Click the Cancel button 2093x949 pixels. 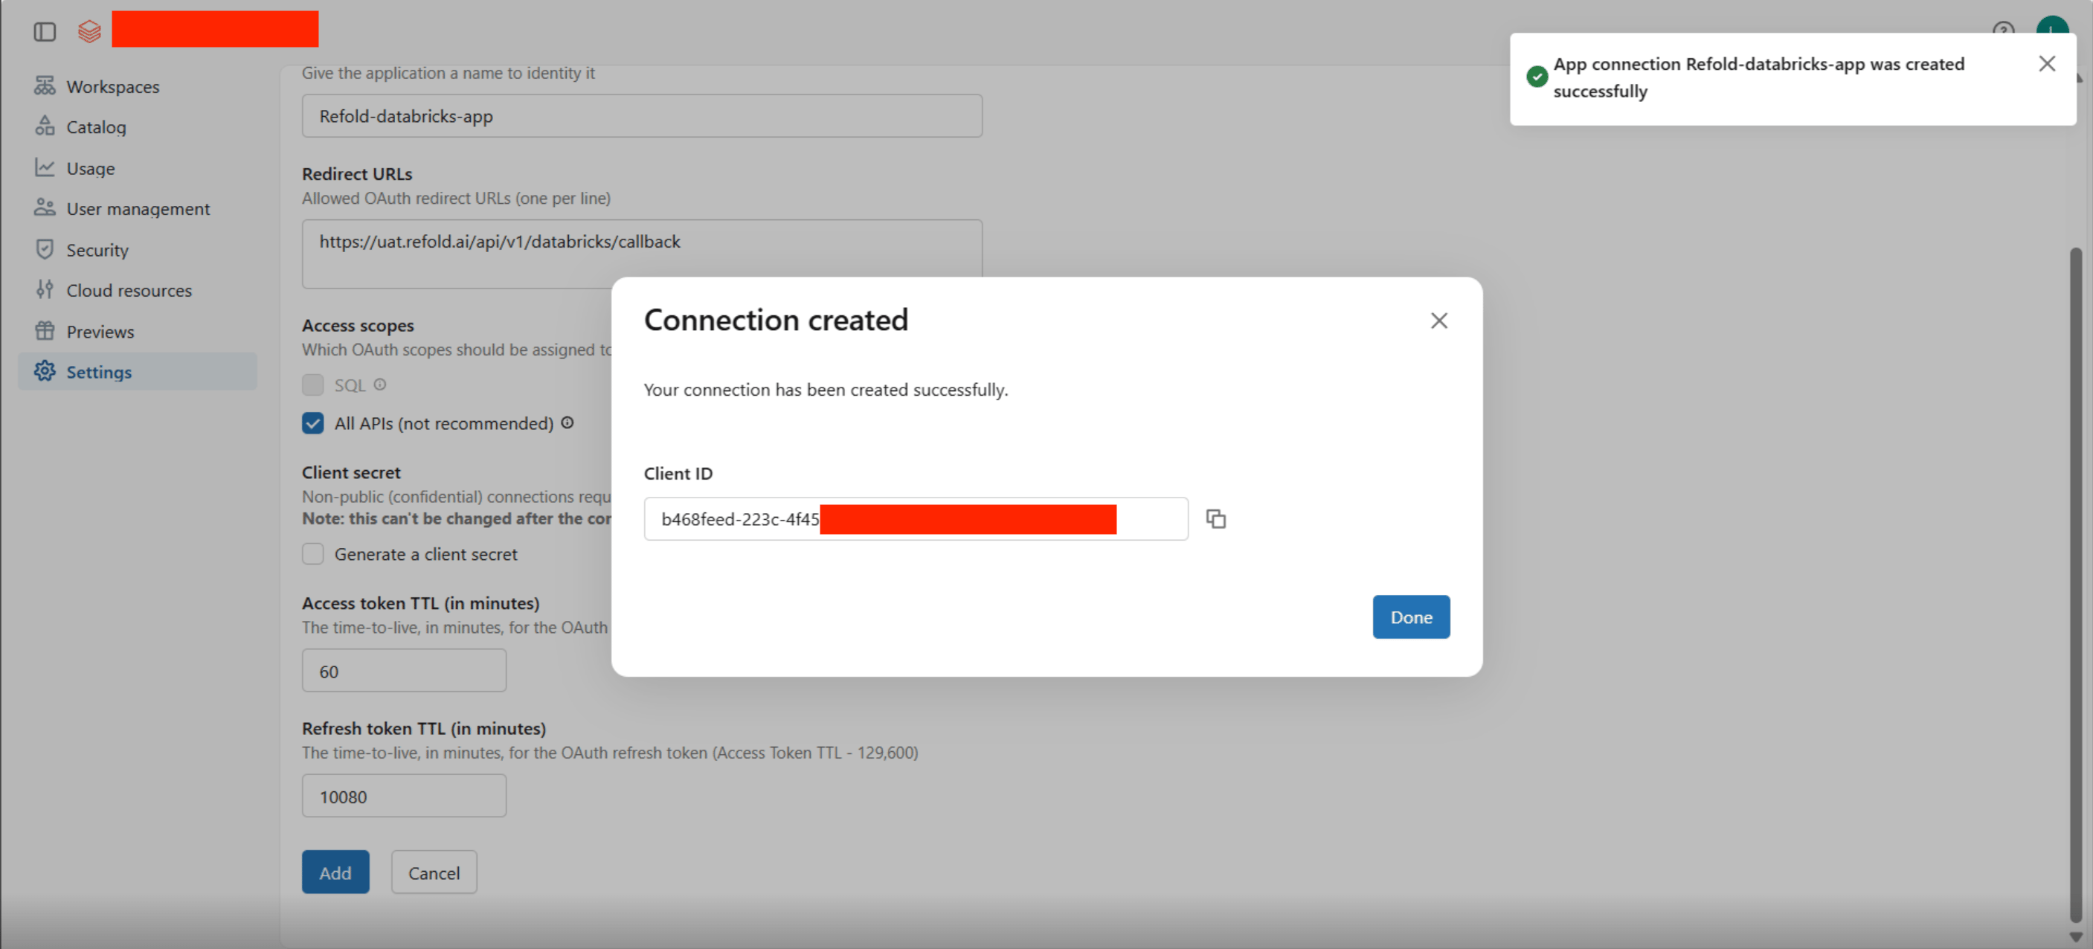point(434,872)
